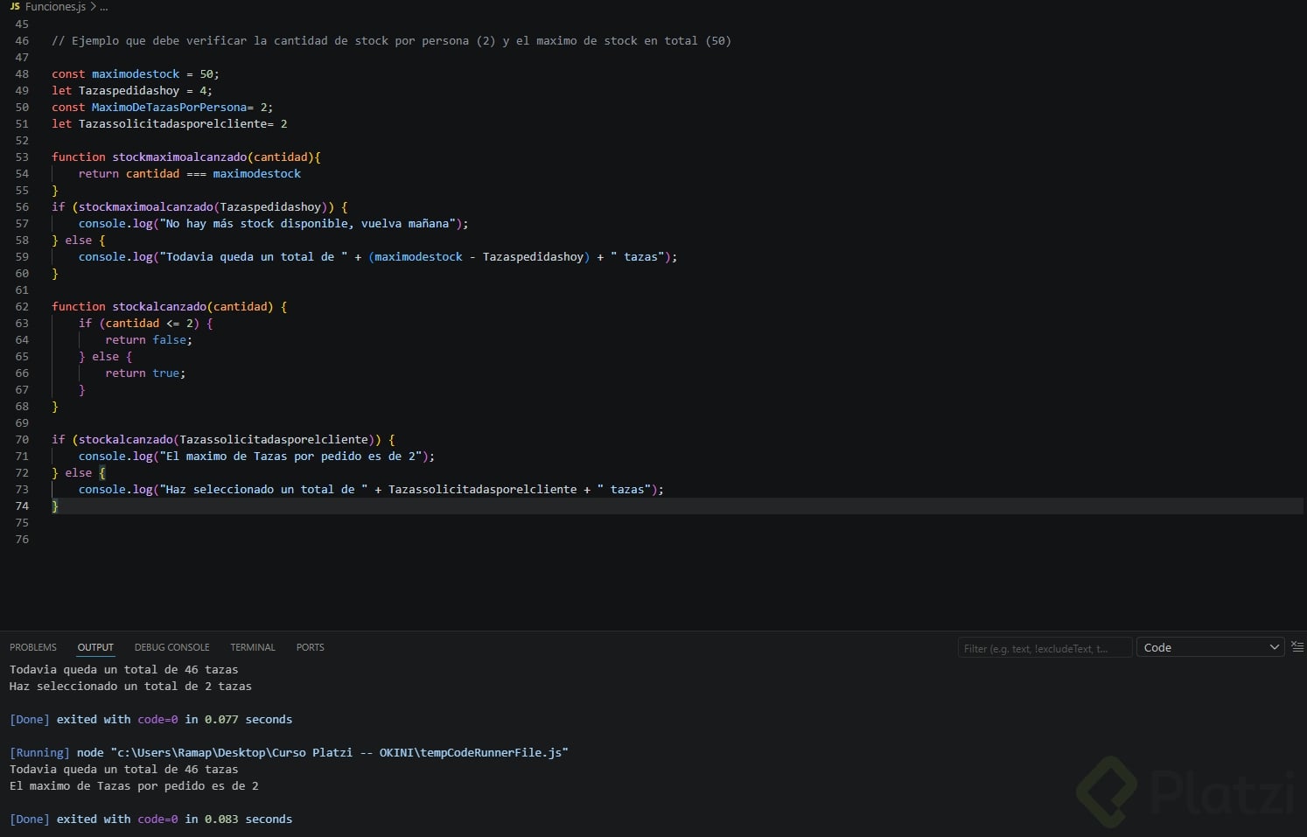Click the comment text on line 46
This screenshot has height=837, width=1307.
point(391,41)
